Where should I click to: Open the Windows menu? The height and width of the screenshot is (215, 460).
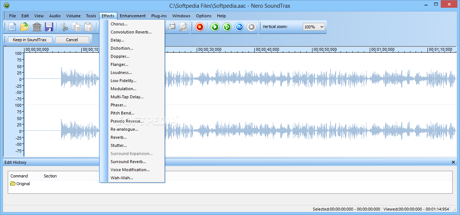pos(181,16)
